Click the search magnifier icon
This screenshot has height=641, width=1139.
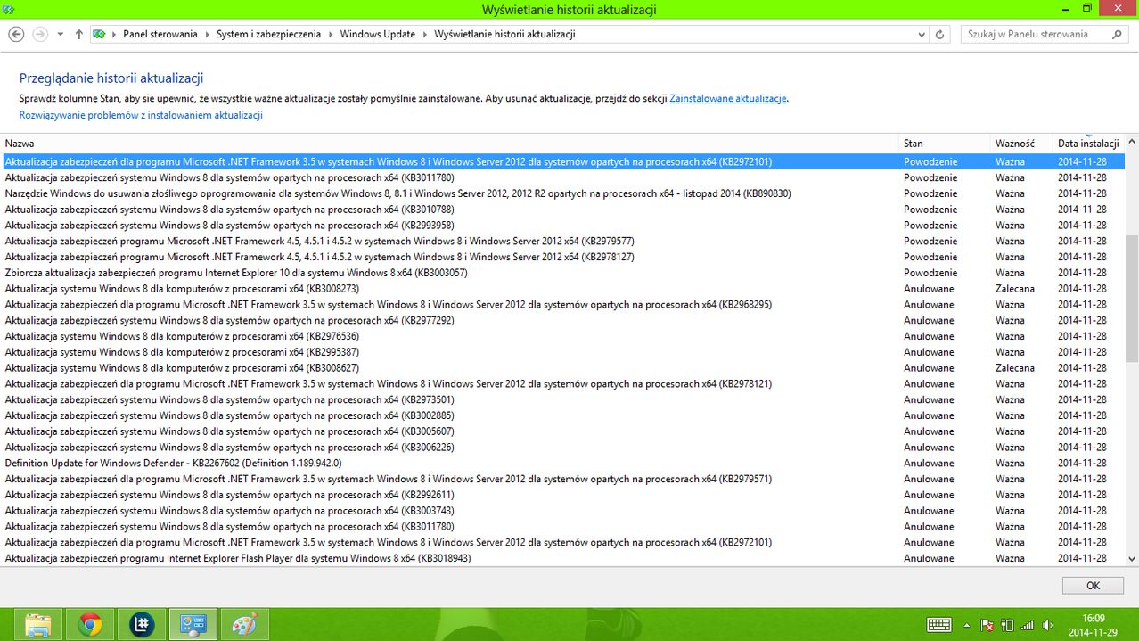[x=1118, y=34]
